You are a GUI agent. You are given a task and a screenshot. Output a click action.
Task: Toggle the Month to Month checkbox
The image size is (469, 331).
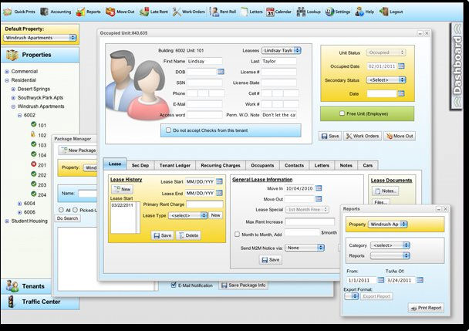pyautogui.click(x=237, y=235)
